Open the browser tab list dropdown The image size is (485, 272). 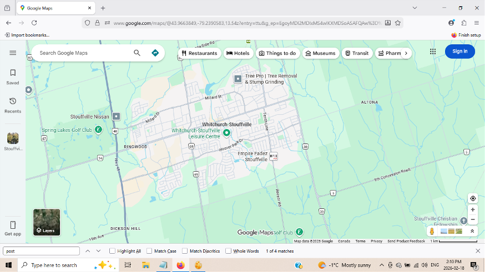coord(415,8)
